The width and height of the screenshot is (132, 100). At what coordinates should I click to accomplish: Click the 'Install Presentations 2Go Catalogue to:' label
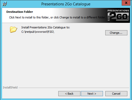click(x=46, y=27)
